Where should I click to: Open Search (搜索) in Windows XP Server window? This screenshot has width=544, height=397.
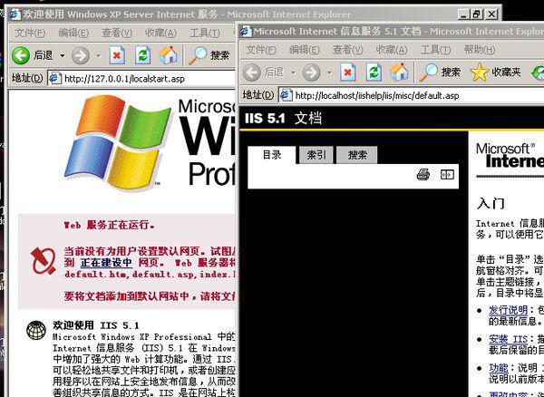(x=209, y=55)
